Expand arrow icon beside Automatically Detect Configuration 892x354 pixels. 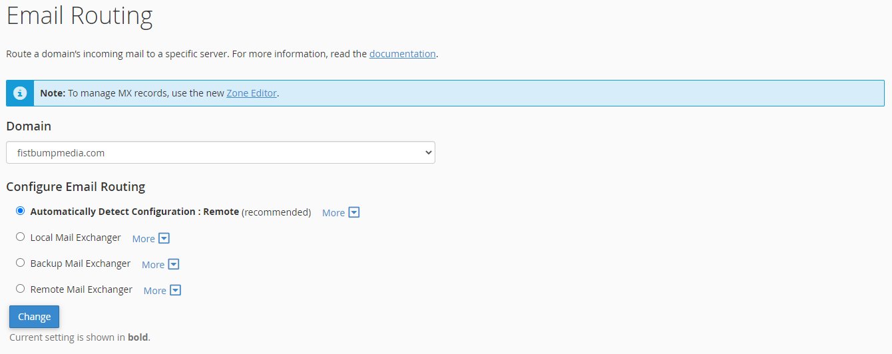(x=354, y=213)
